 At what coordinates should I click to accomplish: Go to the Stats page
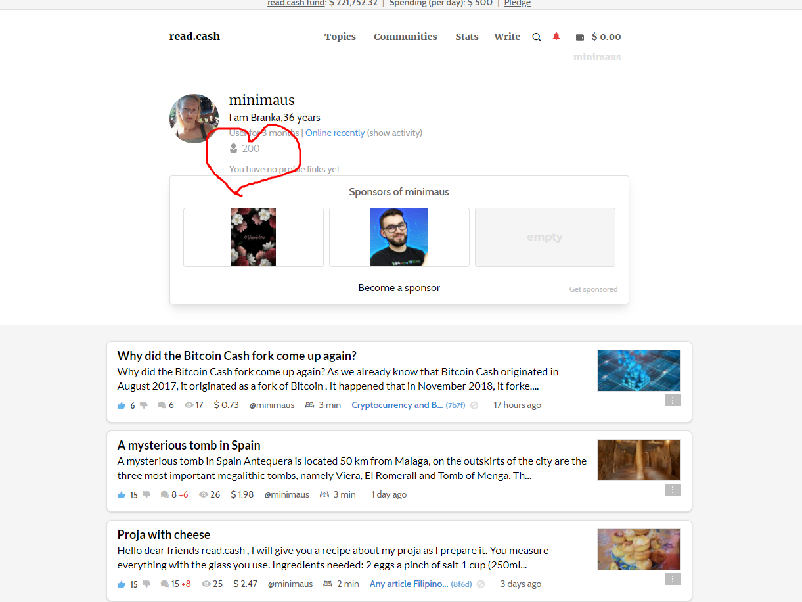point(467,37)
